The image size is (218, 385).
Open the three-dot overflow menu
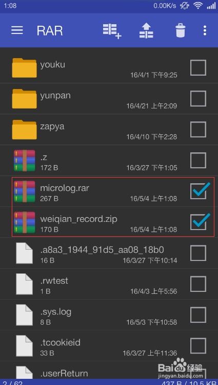[x=205, y=31]
